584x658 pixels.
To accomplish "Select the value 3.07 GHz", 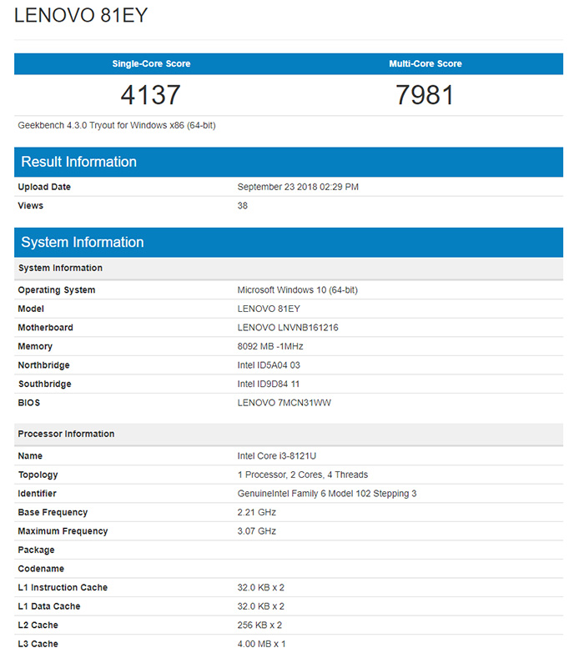I will 256,531.
